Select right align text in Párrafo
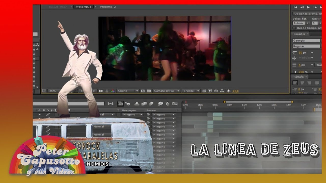 pos(309,83)
